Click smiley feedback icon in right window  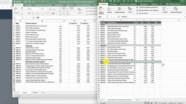182,1
